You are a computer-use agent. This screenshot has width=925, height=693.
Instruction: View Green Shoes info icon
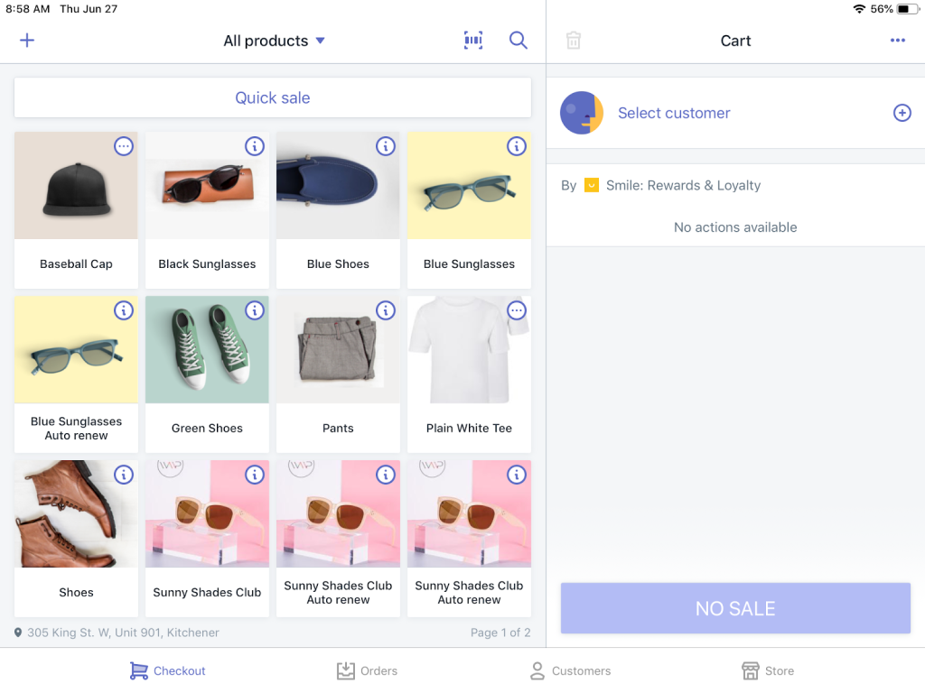tap(254, 310)
